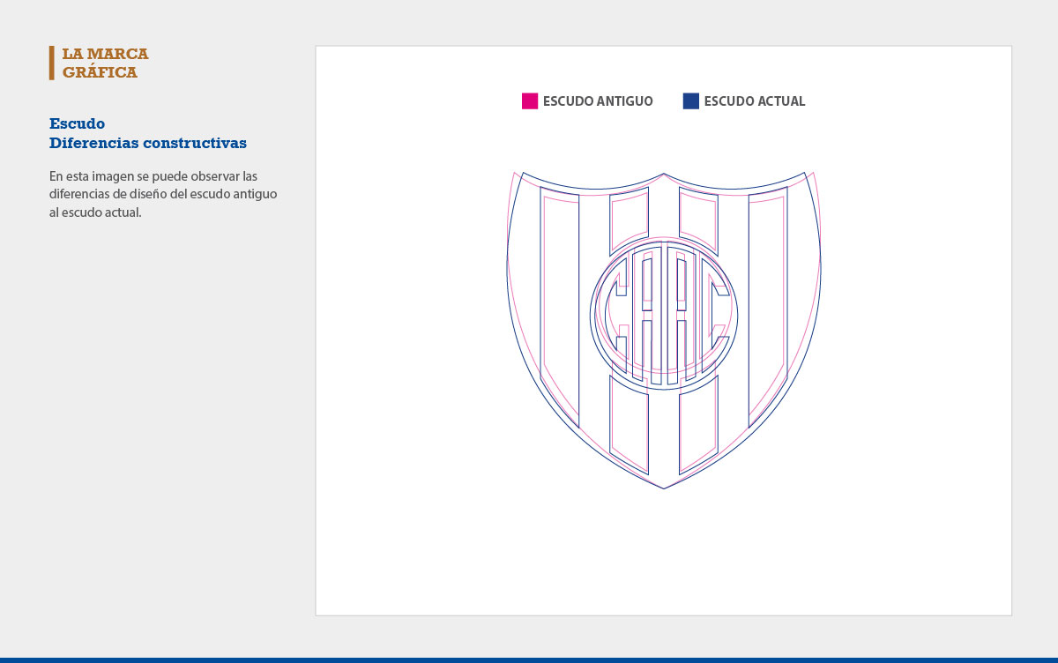Click the 'Escudo Diferencias constructivas' subtitle

pyautogui.click(x=148, y=133)
